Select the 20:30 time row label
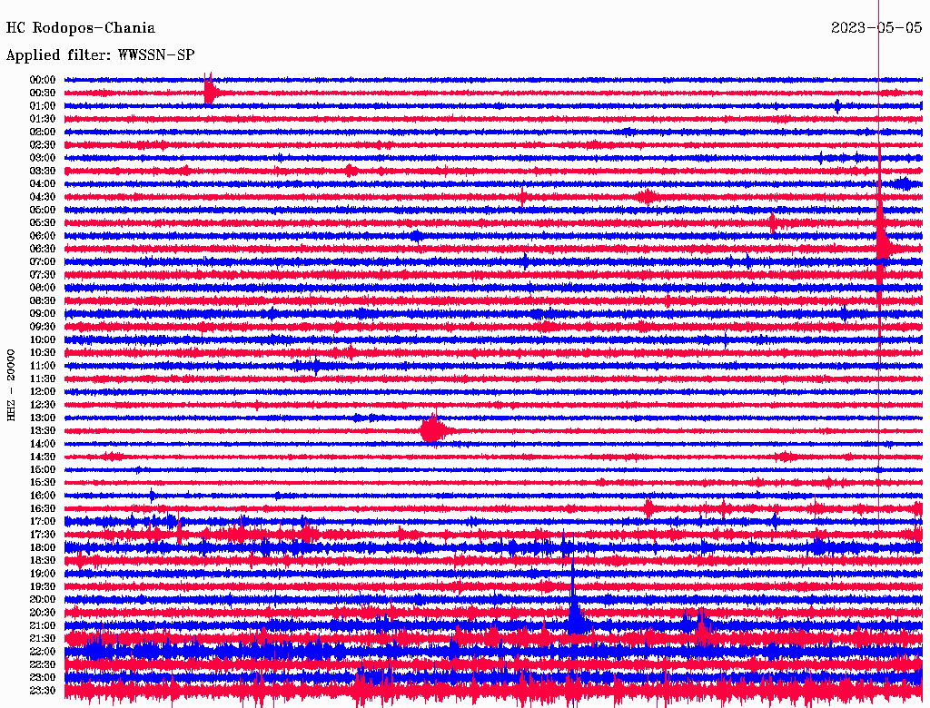Viewport: 930px width, 708px height. (43, 613)
